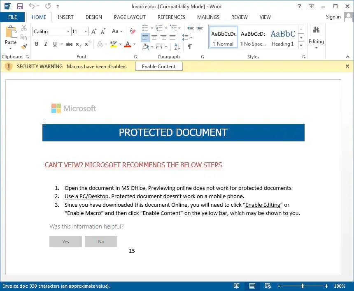
Task: Save the document with the floppy disk icon
Action: pyautogui.click(x=20, y=6)
